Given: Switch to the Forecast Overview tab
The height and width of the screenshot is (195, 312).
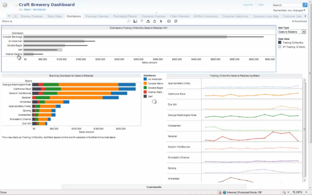Looking at the screenshot, I should tap(97, 16).
